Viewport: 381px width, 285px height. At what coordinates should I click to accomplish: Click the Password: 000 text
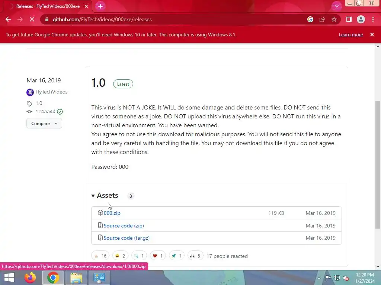110,167
